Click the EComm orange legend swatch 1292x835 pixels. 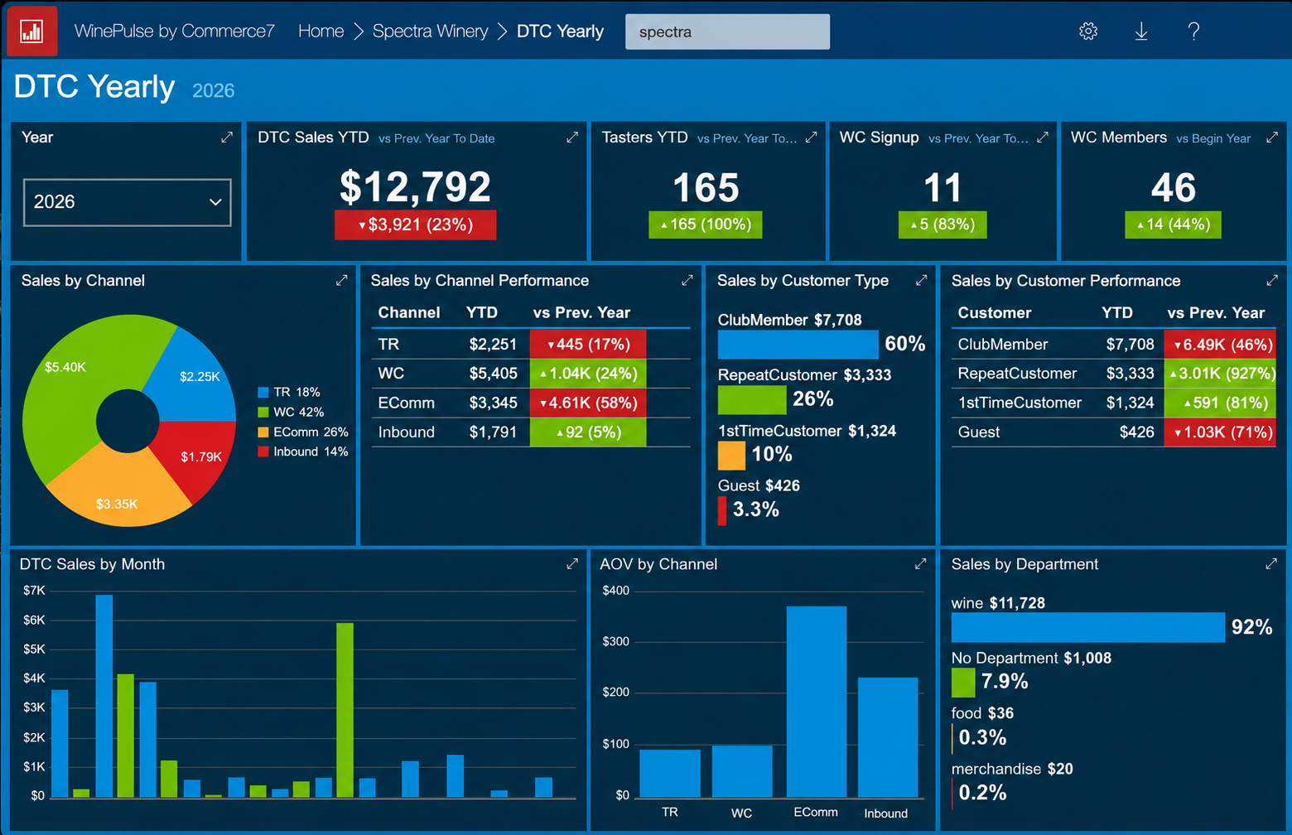(x=263, y=432)
